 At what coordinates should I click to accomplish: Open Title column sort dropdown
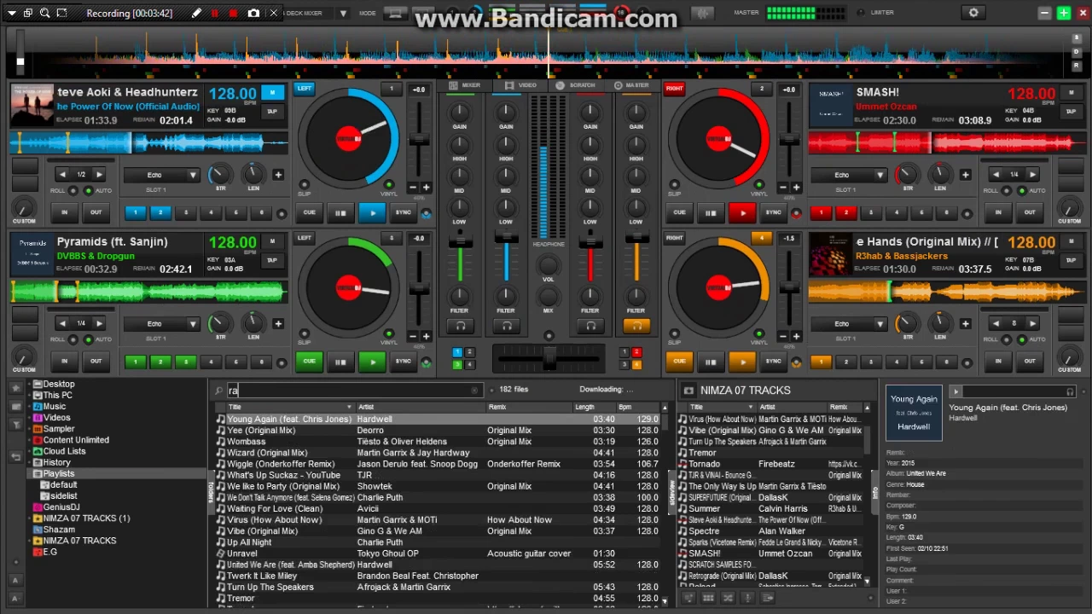[x=349, y=408]
